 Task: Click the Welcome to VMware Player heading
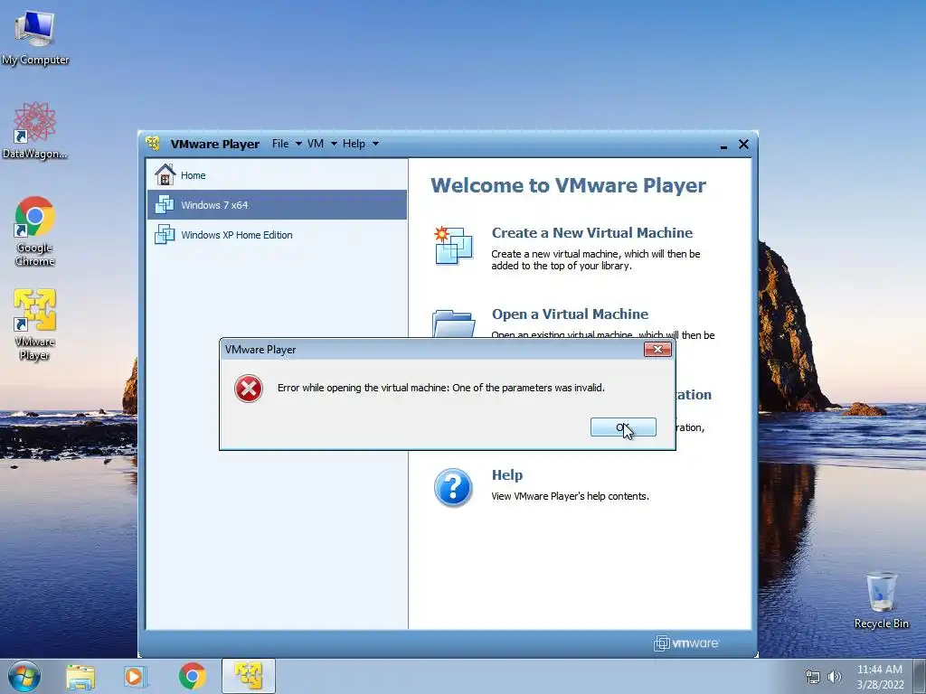[x=568, y=185]
